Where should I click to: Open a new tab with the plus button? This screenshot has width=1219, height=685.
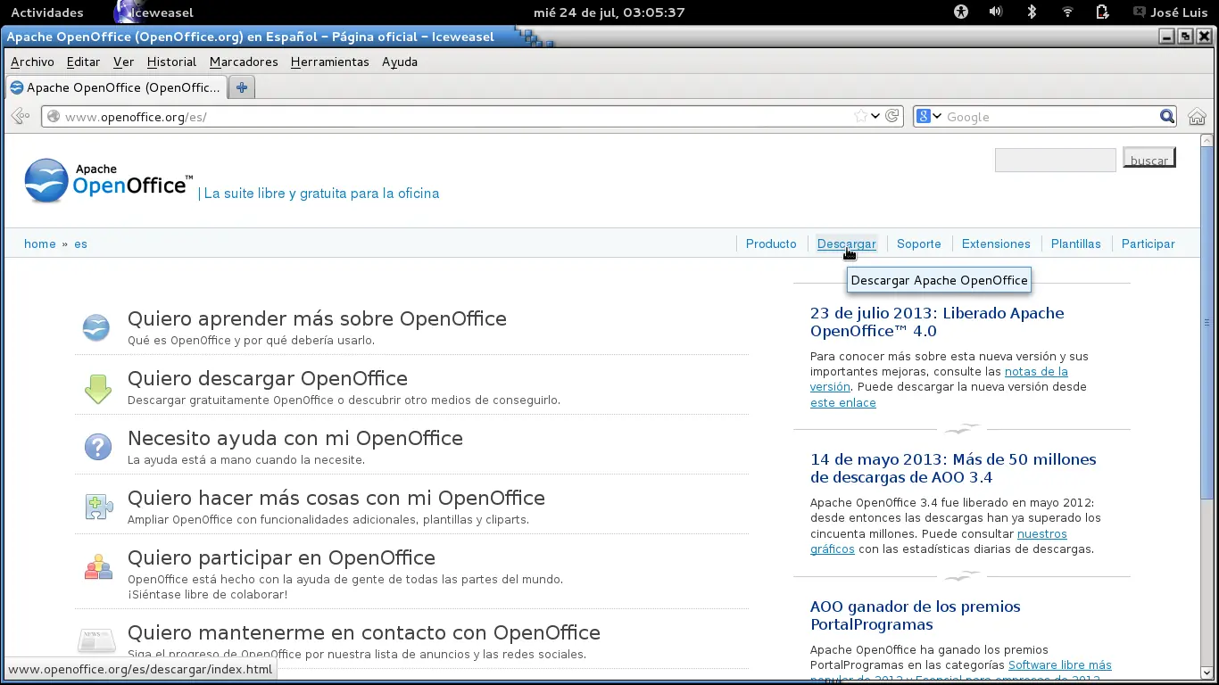coord(241,87)
